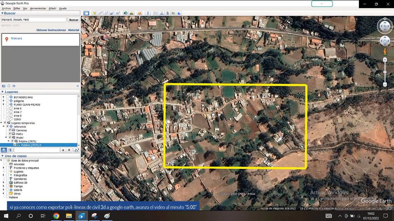The width and height of the screenshot is (394, 221).
Task: Show sunlight across the landscape icon
Action: pyautogui.click(x=132, y=13)
